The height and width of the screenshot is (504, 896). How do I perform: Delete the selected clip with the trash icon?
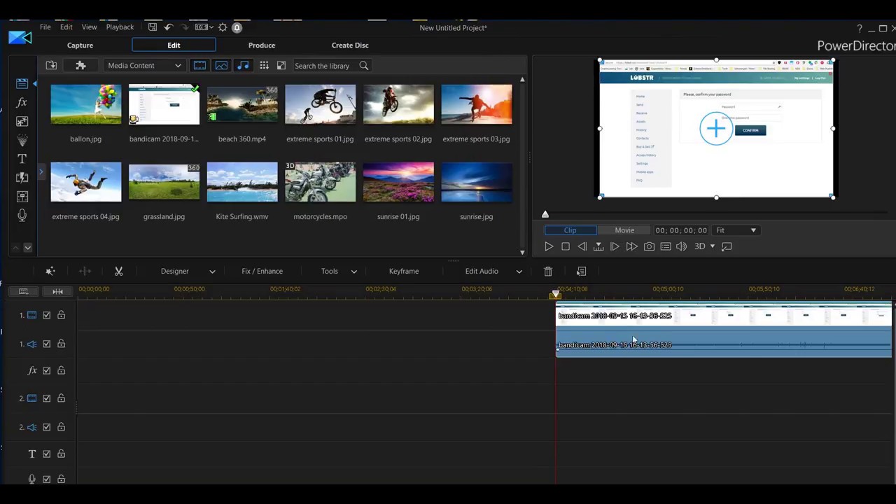tap(548, 271)
